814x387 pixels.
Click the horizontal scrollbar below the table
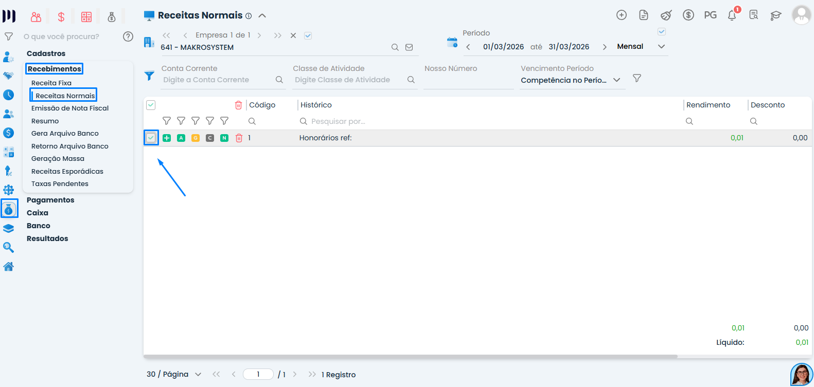pyautogui.click(x=410, y=356)
